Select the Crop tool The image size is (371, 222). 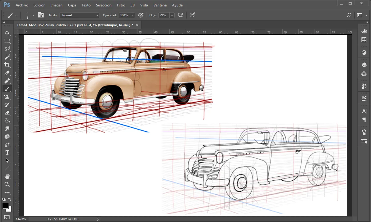click(7, 65)
